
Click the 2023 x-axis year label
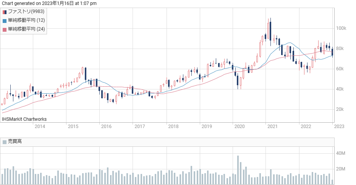[339, 127]
